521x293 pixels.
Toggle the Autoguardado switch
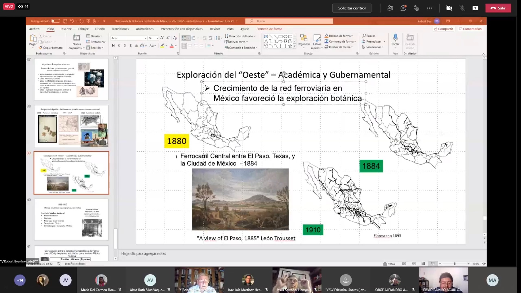(55, 21)
